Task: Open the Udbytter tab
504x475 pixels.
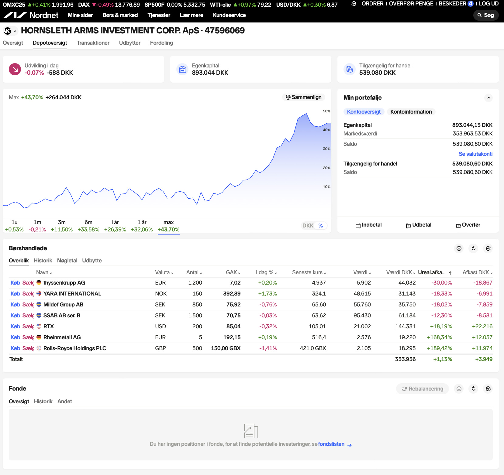Action: tap(130, 43)
